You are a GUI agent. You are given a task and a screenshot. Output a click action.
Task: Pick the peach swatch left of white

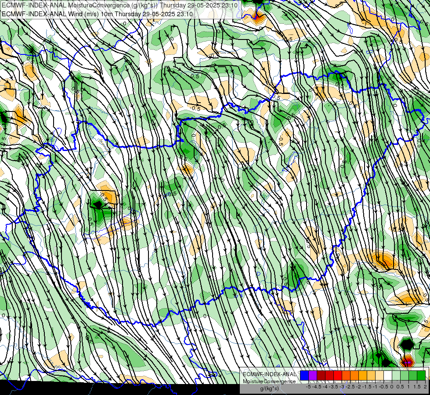[379, 375]
